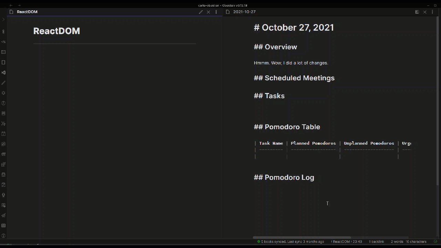The height and width of the screenshot is (248, 441).
Task: Toggle preview mode on 2021-10-27 pane
Action: point(417,12)
